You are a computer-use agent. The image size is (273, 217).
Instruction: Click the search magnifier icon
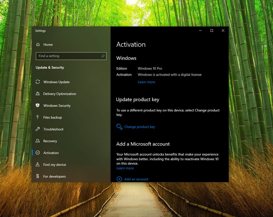[x=103, y=56]
